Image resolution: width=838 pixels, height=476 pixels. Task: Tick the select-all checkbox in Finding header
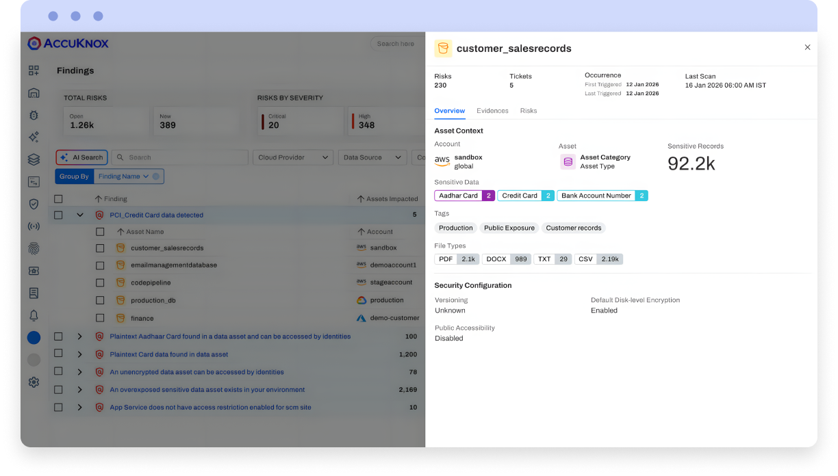coord(58,199)
